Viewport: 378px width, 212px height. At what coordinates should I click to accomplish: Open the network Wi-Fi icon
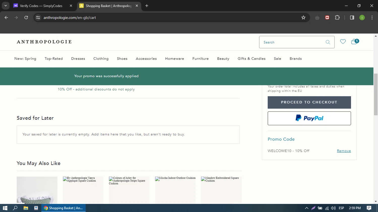[x=327, y=208]
